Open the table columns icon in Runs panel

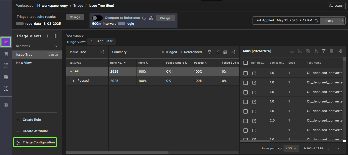pyautogui.click(x=331, y=51)
